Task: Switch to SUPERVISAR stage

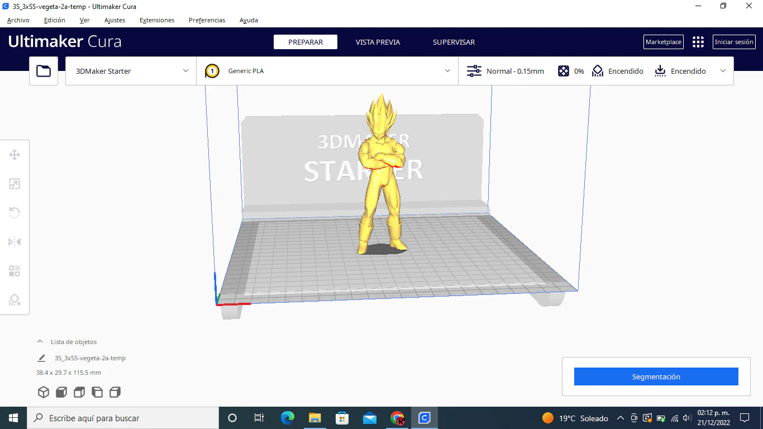Action: pyautogui.click(x=454, y=42)
